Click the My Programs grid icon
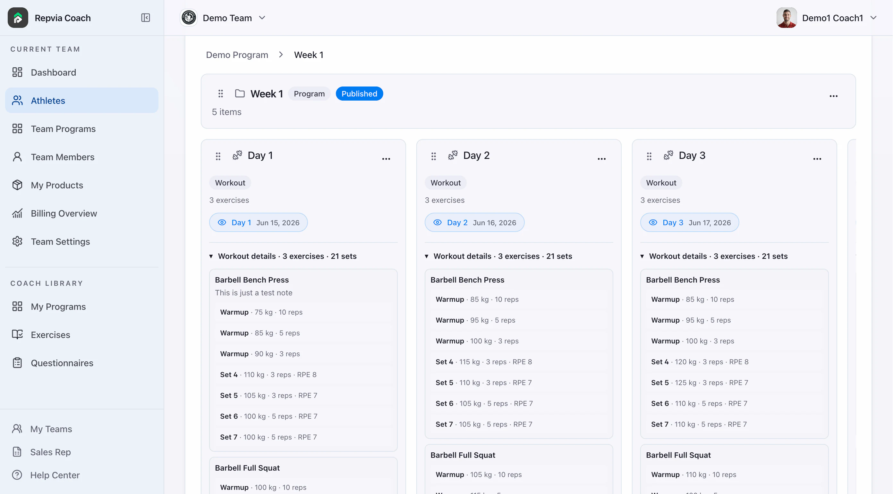 pyautogui.click(x=17, y=306)
